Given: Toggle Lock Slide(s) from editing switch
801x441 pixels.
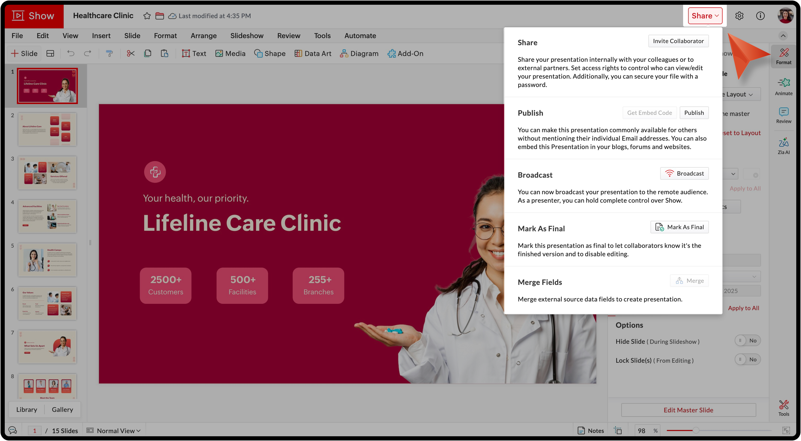Looking at the screenshot, I should click(747, 359).
